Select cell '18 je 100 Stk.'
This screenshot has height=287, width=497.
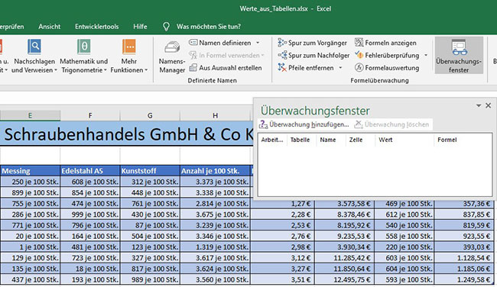tap(90, 269)
